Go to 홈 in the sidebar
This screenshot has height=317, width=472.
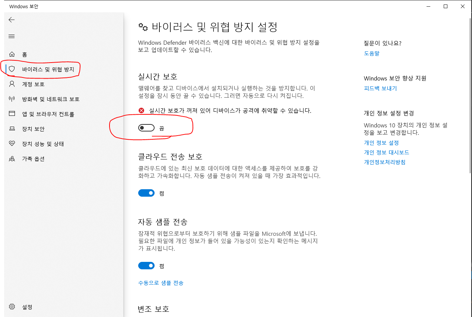click(25, 54)
